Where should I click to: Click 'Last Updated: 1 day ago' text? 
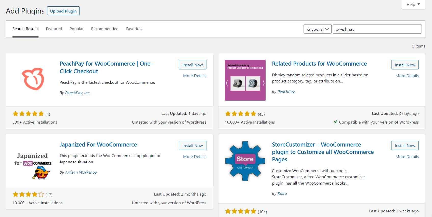coord(184,114)
